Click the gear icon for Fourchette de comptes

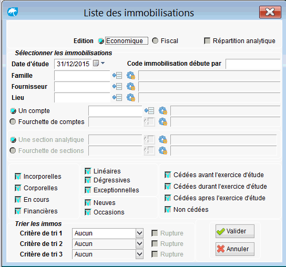point(163,121)
